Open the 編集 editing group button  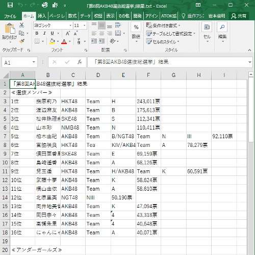tap(222, 33)
